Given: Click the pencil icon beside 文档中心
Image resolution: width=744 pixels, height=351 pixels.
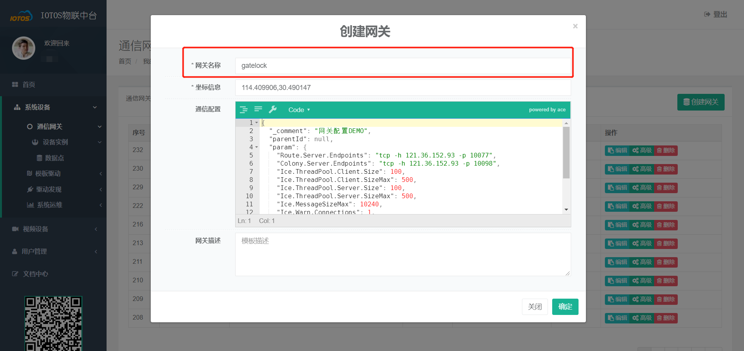Looking at the screenshot, I should (15, 274).
